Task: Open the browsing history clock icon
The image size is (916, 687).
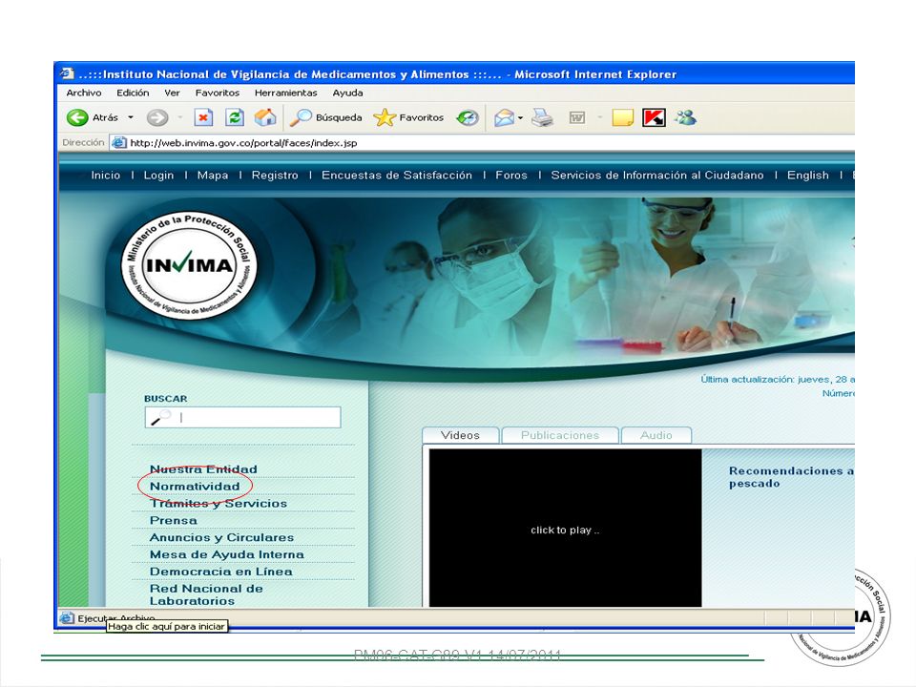Action: tap(468, 117)
